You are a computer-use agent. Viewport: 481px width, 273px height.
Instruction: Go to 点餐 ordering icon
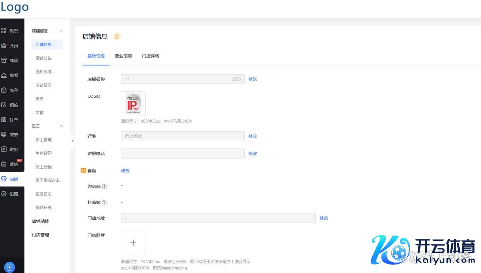point(4,75)
